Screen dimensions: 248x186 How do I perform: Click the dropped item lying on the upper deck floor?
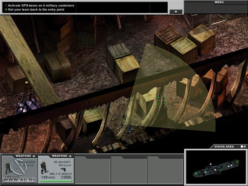tap(158, 71)
